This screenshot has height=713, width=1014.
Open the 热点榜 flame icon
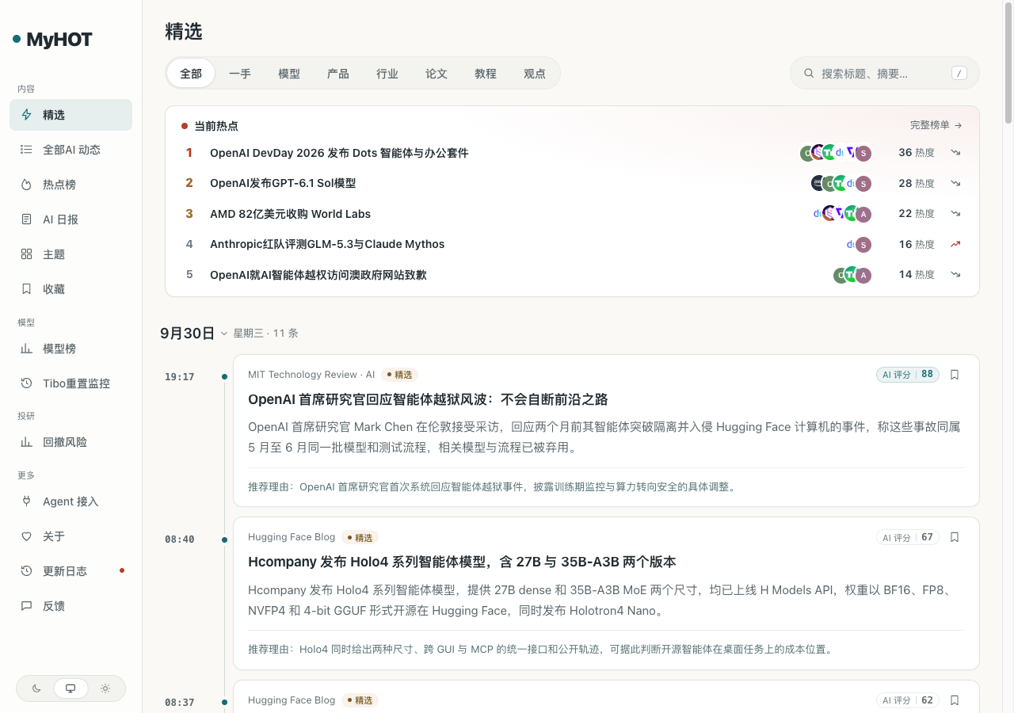click(26, 185)
